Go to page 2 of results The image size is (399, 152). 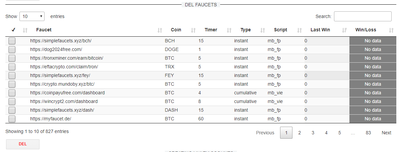[x=300, y=133]
